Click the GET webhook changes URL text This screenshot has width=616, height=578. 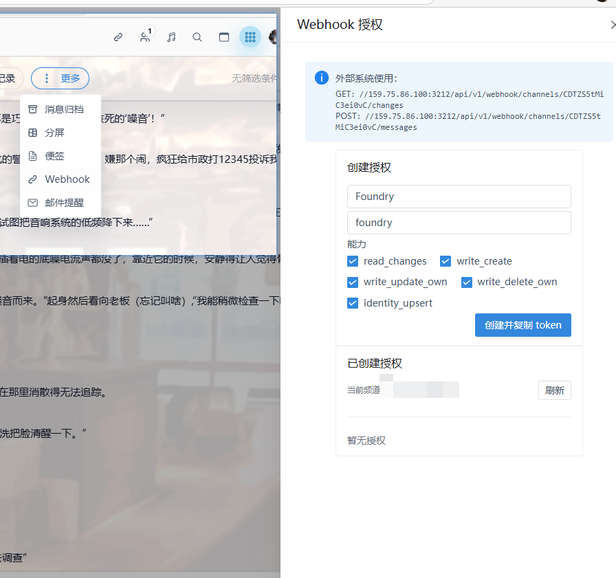(x=470, y=100)
